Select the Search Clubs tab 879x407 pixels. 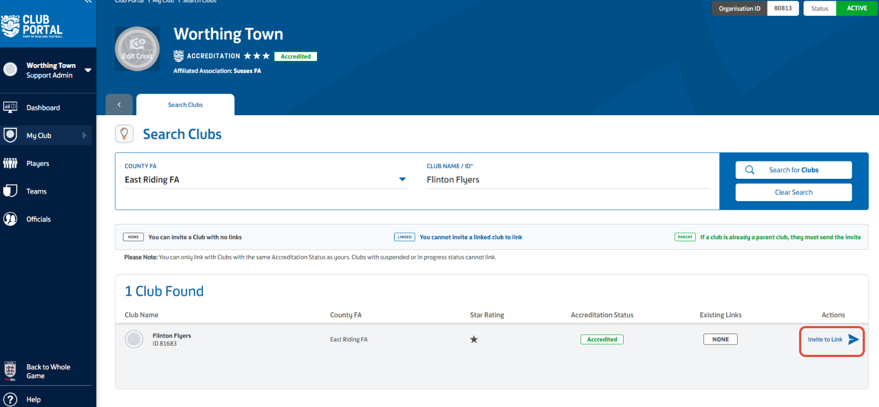point(185,105)
